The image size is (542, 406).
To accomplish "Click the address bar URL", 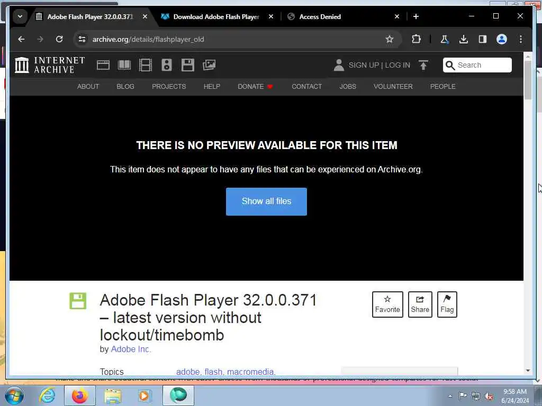I will tap(148, 39).
